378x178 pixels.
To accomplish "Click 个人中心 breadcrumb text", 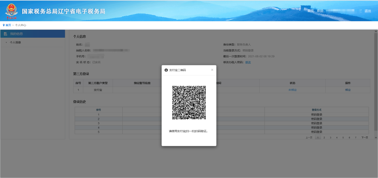I will click(x=21, y=25).
